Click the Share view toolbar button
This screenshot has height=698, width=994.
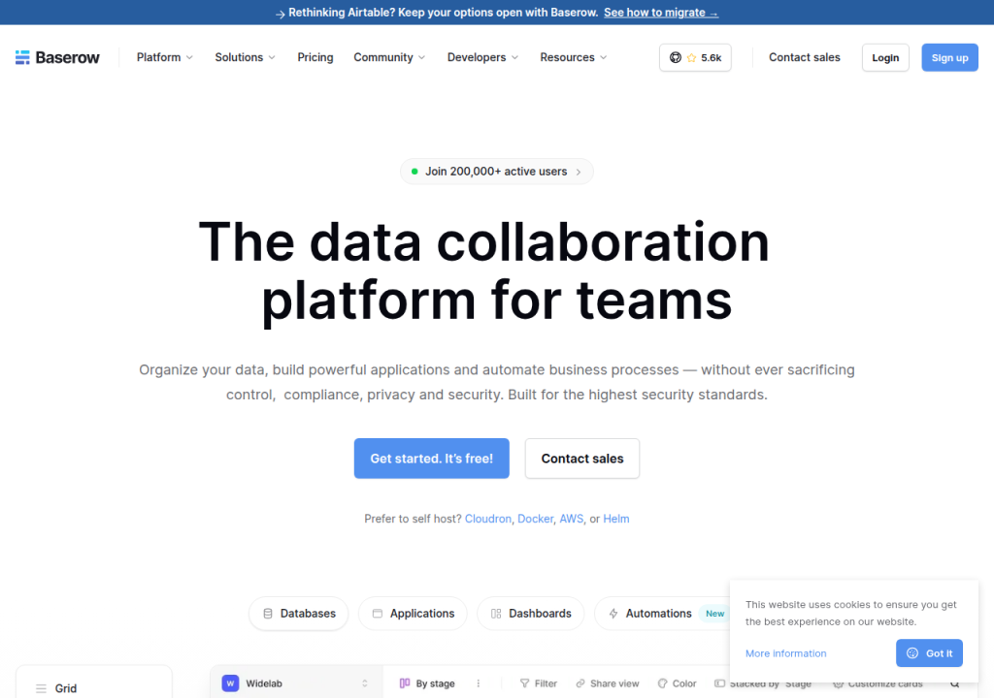(608, 683)
